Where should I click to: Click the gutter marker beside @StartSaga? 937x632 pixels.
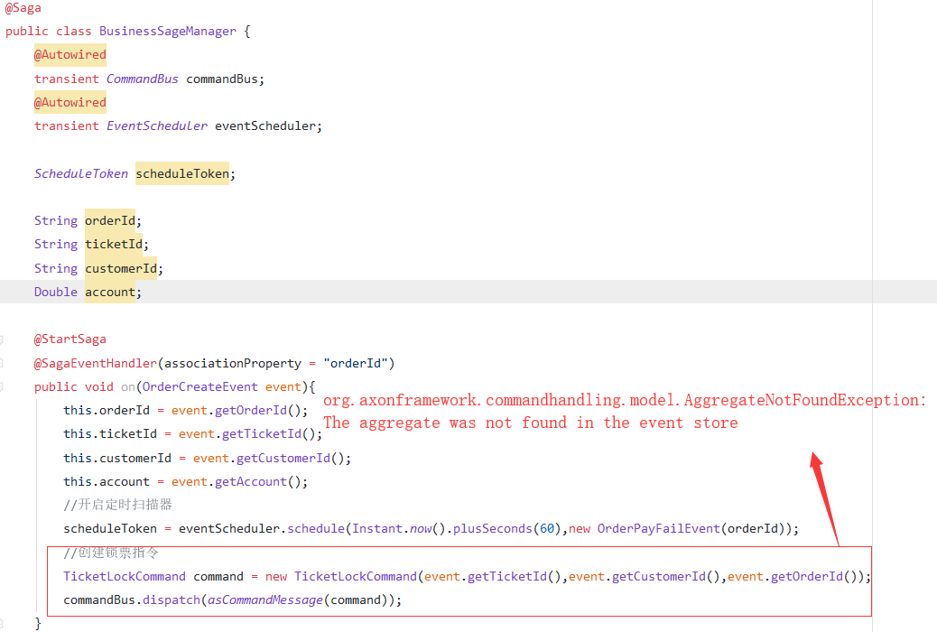(x=4, y=339)
